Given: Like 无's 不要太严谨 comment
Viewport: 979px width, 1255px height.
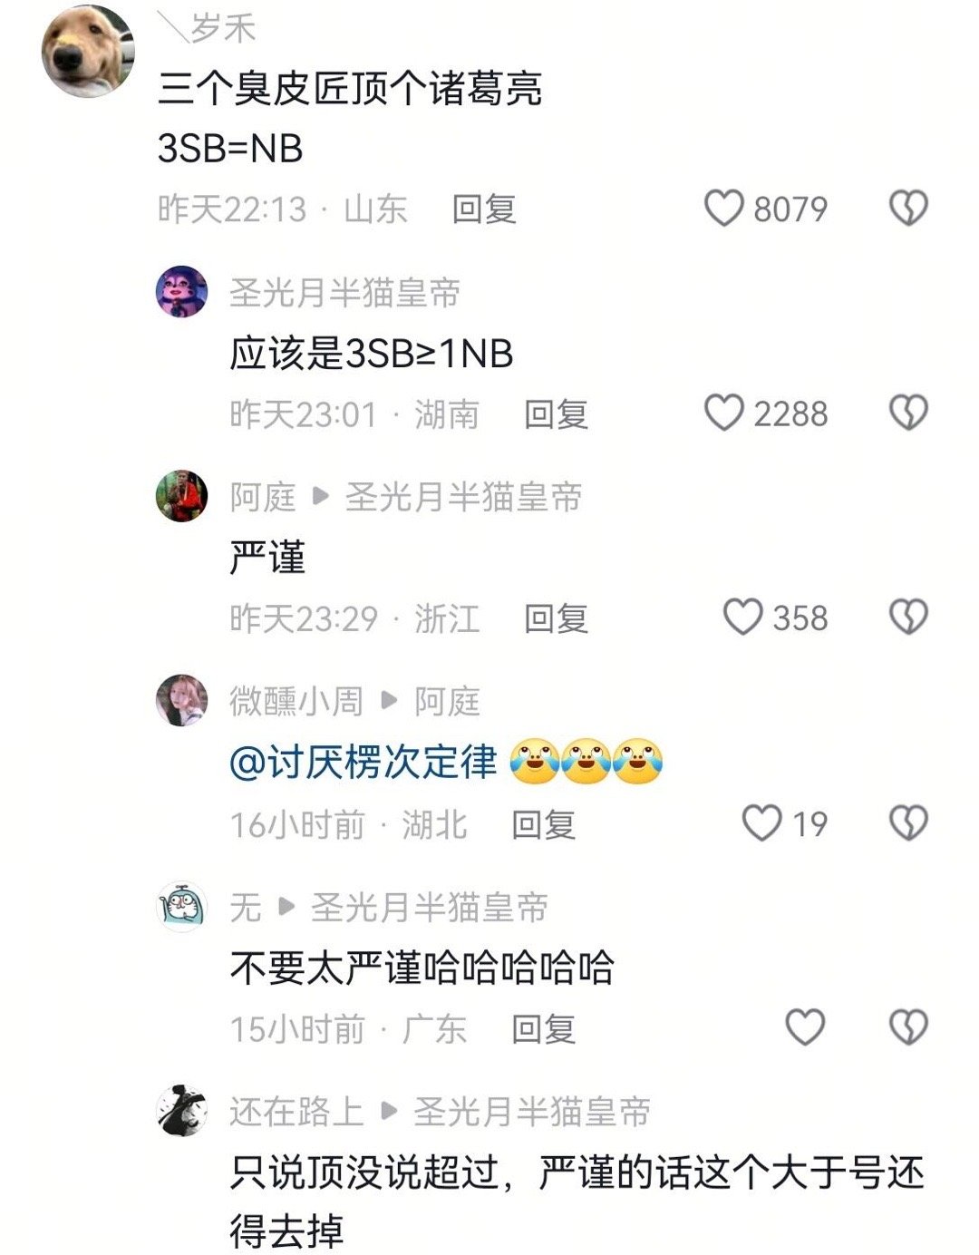Looking at the screenshot, I should (805, 1027).
